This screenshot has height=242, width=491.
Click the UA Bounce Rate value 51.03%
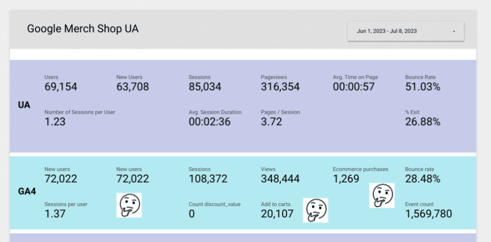tap(423, 87)
